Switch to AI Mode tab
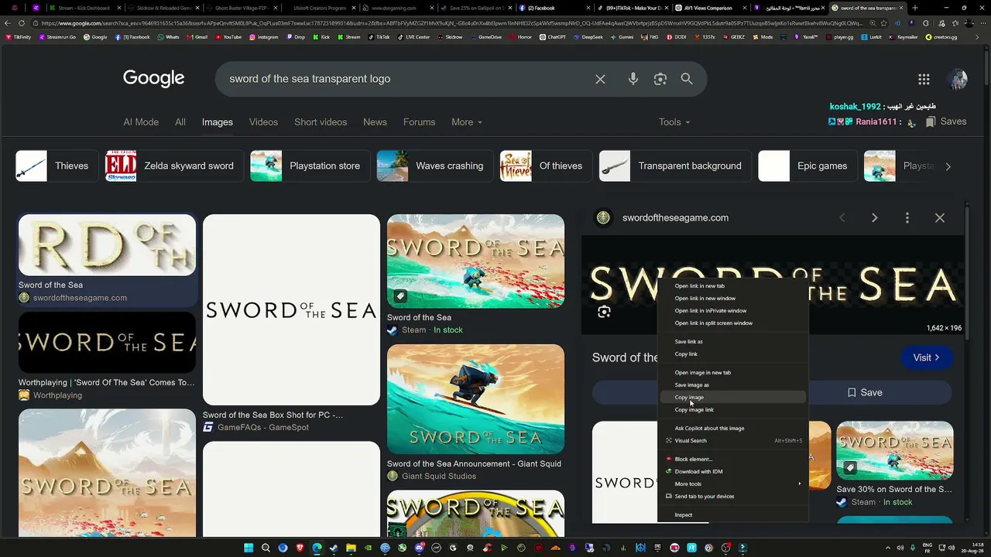991x557 pixels. click(141, 122)
